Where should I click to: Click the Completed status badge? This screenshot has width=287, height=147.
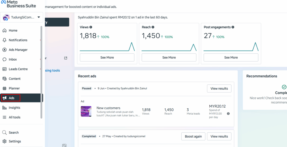click(x=89, y=136)
